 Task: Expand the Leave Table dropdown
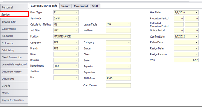tap(129, 24)
